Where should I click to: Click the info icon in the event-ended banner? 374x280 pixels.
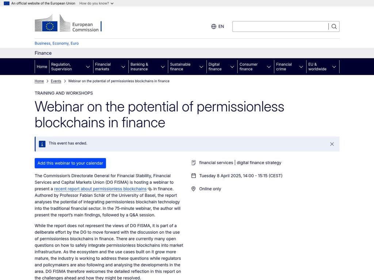point(42,144)
